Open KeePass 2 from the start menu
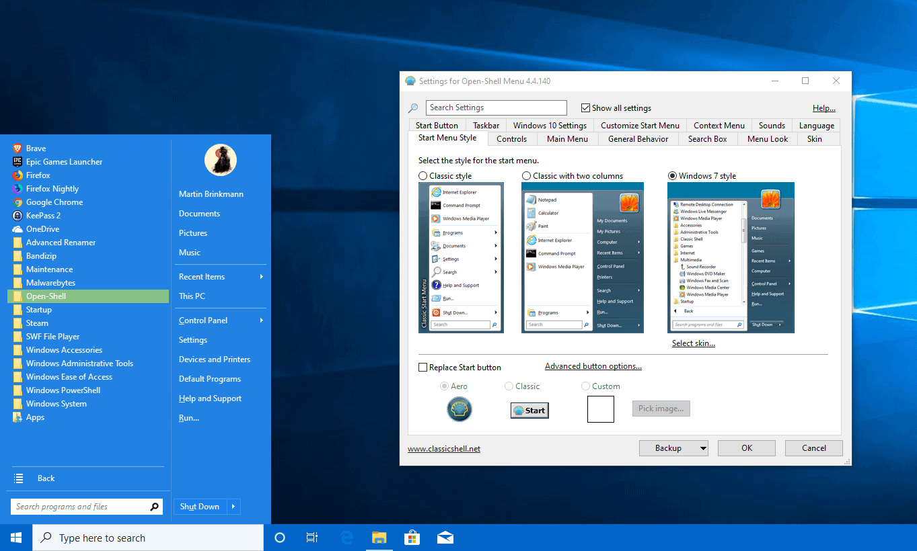This screenshot has height=551, width=917. click(43, 216)
